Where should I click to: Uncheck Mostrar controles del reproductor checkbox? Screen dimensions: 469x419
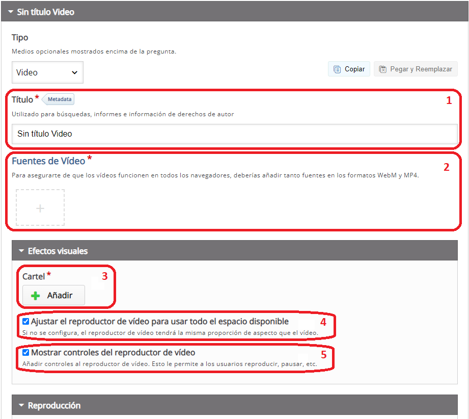26,352
